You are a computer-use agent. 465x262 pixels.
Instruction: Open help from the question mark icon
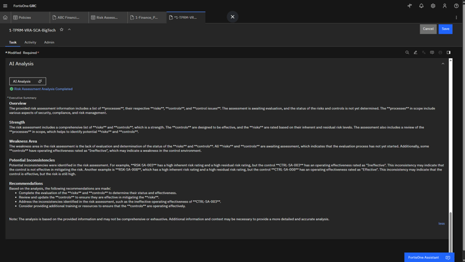[457, 6]
